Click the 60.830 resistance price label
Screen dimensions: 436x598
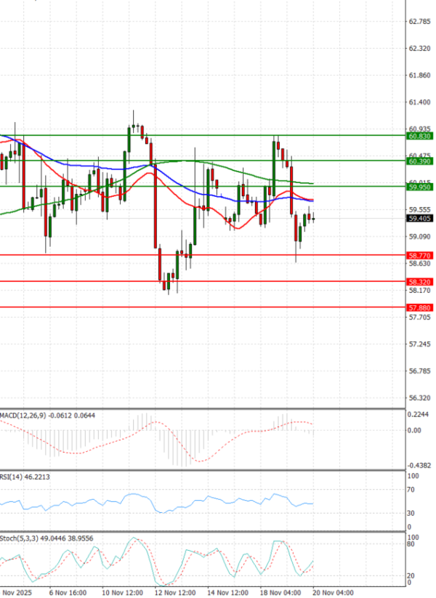(420, 136)
